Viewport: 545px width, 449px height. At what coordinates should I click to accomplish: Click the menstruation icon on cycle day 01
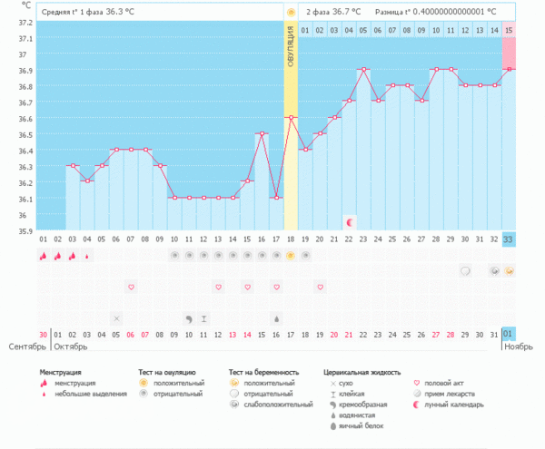[43, 256]
